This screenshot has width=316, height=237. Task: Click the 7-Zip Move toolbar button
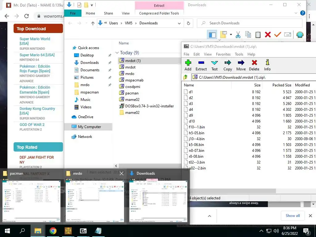(241, 65)
